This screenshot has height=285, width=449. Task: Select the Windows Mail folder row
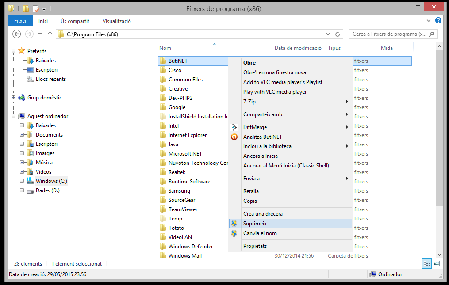(284, 256)
